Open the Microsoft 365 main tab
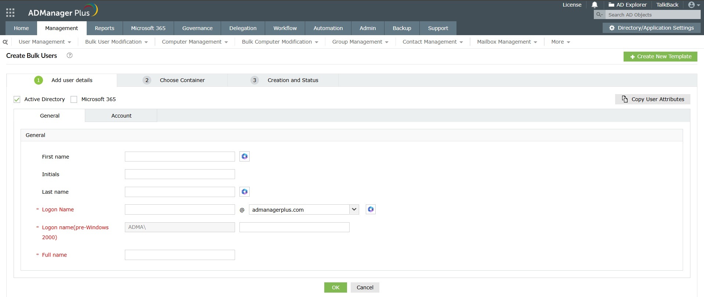Image resolution: width=704 pixels, height=297 pixels. point(148,28)
